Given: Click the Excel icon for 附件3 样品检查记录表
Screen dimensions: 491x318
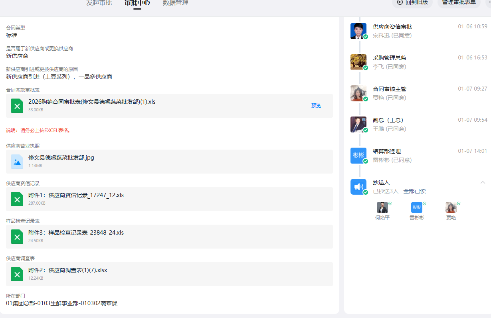Looking at the screenshot, I should pyautogui.click(x=17, y=237).
